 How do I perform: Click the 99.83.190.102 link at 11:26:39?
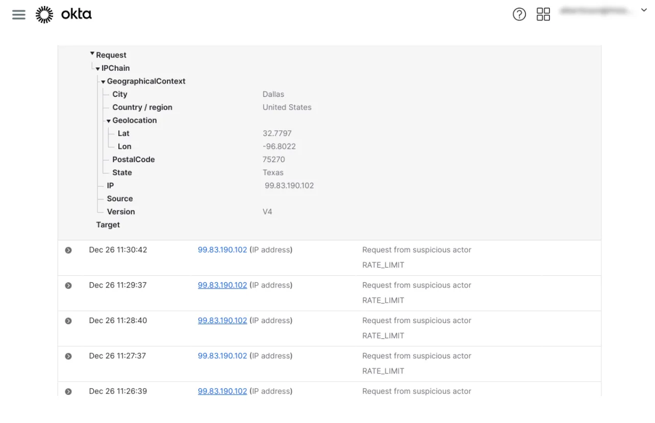coord(222,391)
